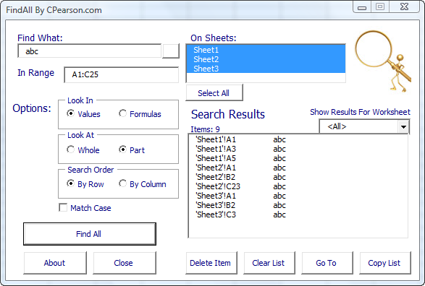Viewport: 425px width, 286px height.
Task: Click the Close button at bottom
Action: point(125,263)
